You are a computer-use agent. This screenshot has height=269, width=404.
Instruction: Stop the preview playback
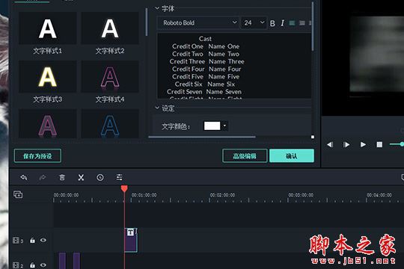pos(379,145)
